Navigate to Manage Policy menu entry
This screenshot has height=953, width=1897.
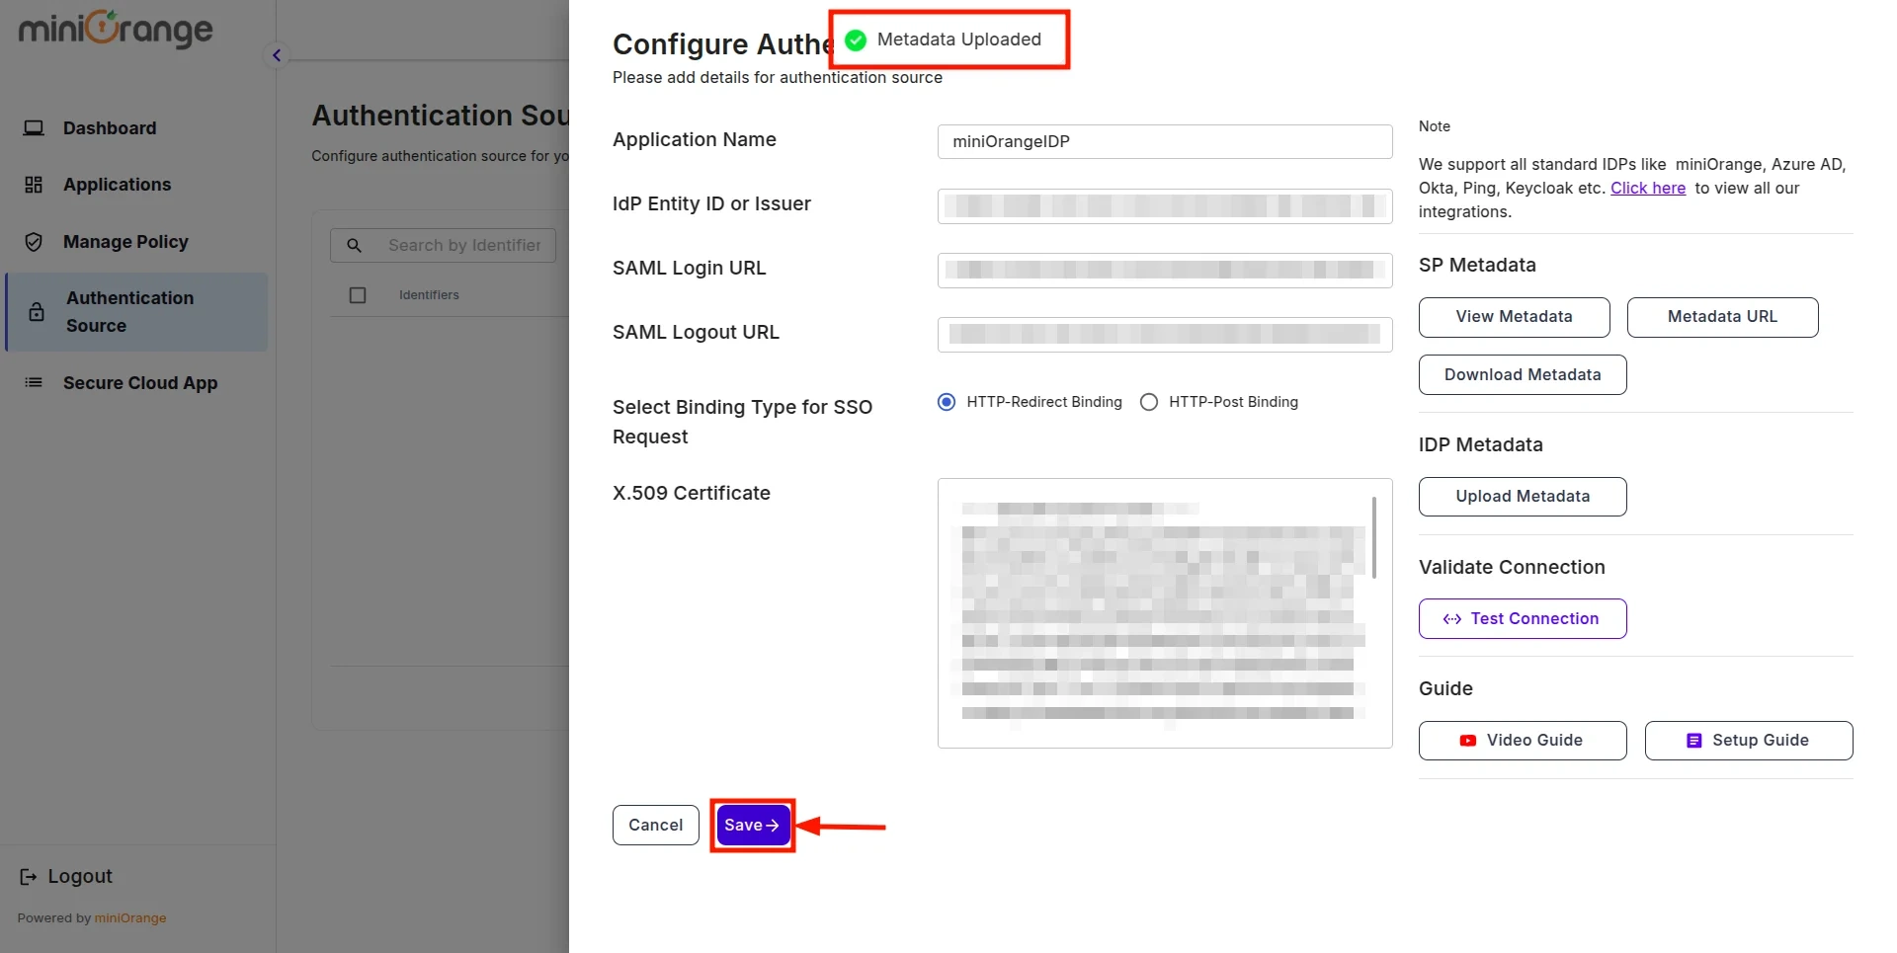(124, 242)
